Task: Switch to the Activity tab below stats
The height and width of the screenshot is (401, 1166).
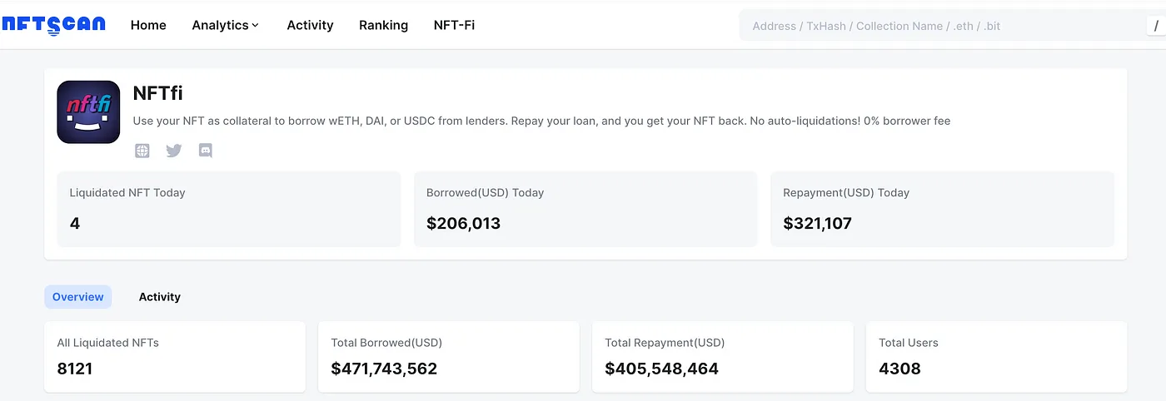Action: [x=159, y=297]
